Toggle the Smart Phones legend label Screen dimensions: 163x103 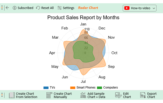click(x=86, y=88)
